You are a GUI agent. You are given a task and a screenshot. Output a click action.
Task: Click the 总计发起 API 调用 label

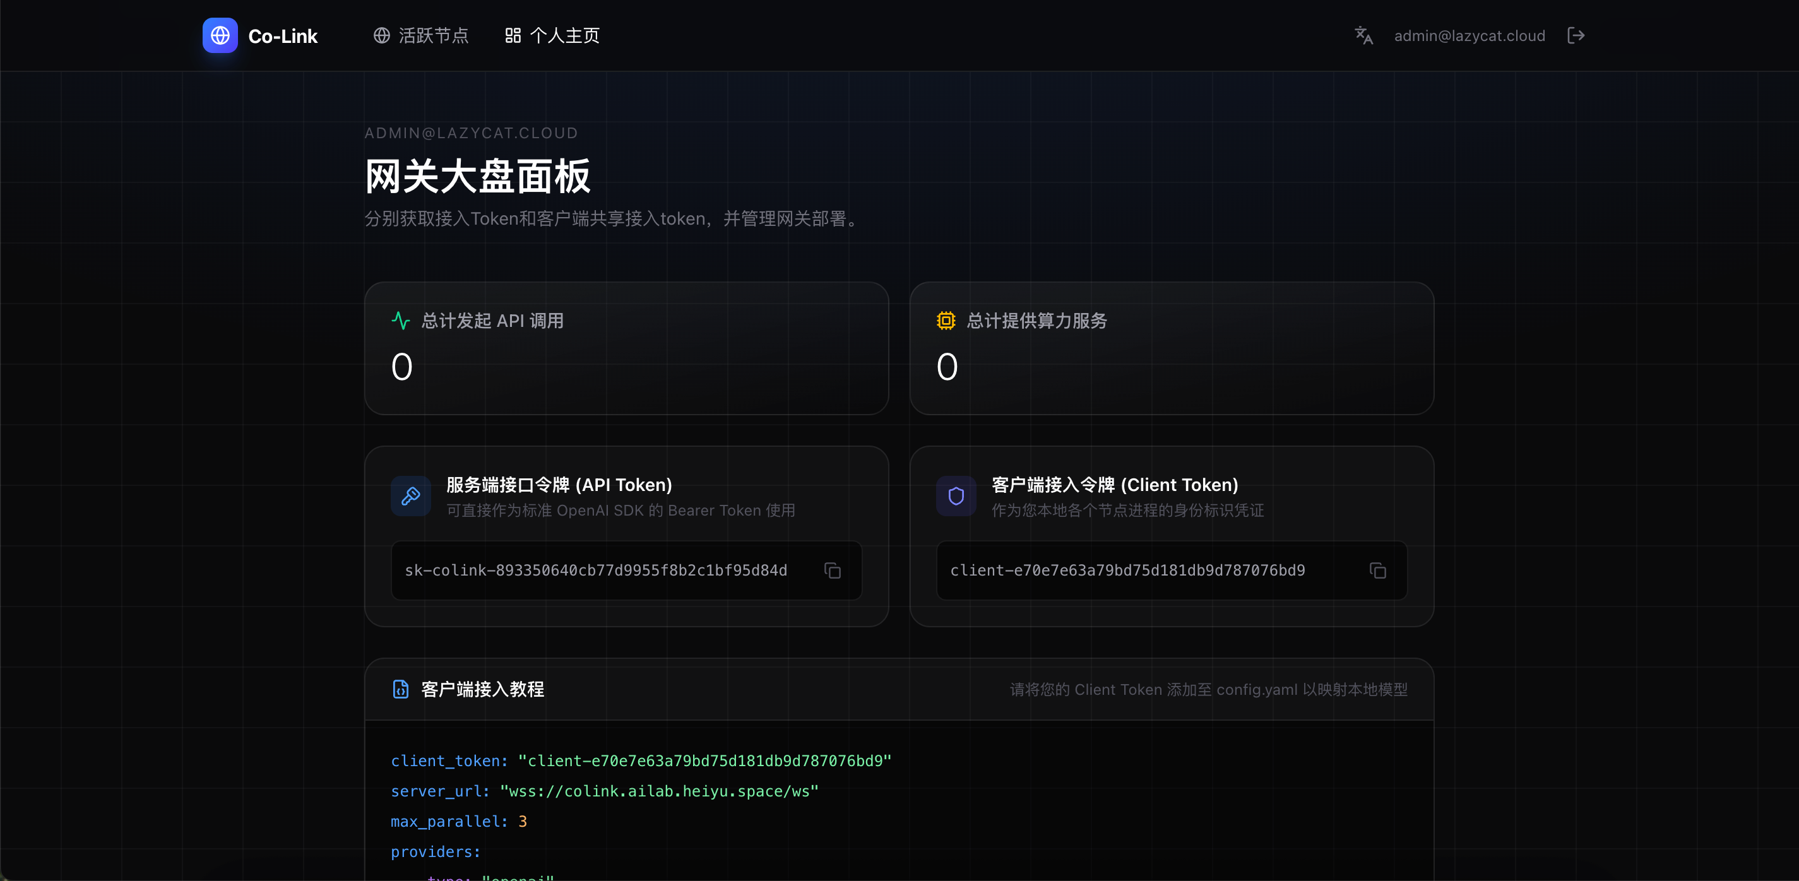pos(492,321)
